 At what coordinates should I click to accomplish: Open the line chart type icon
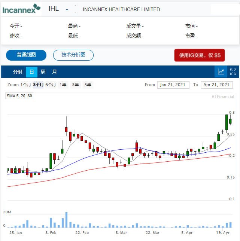221,71
